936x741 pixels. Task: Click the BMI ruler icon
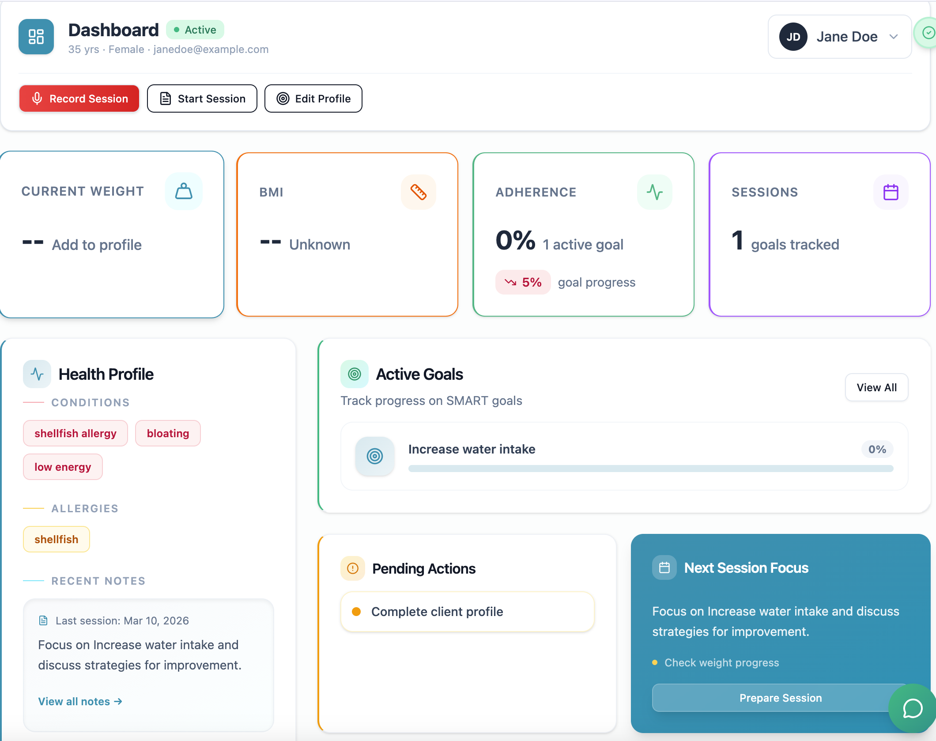point(418,192)
